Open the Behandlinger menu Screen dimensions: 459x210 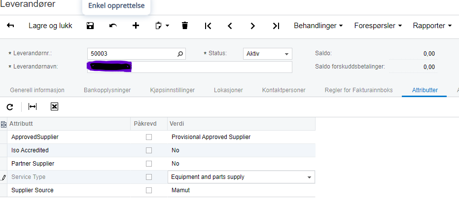318,26
